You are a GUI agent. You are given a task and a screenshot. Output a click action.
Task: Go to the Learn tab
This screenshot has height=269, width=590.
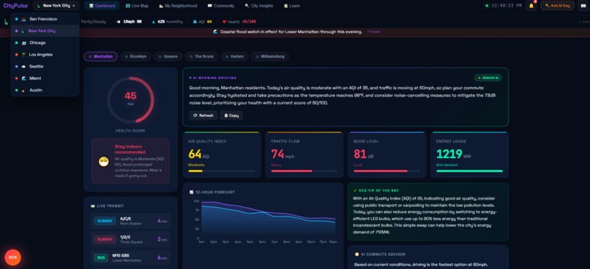coord(291,6)
